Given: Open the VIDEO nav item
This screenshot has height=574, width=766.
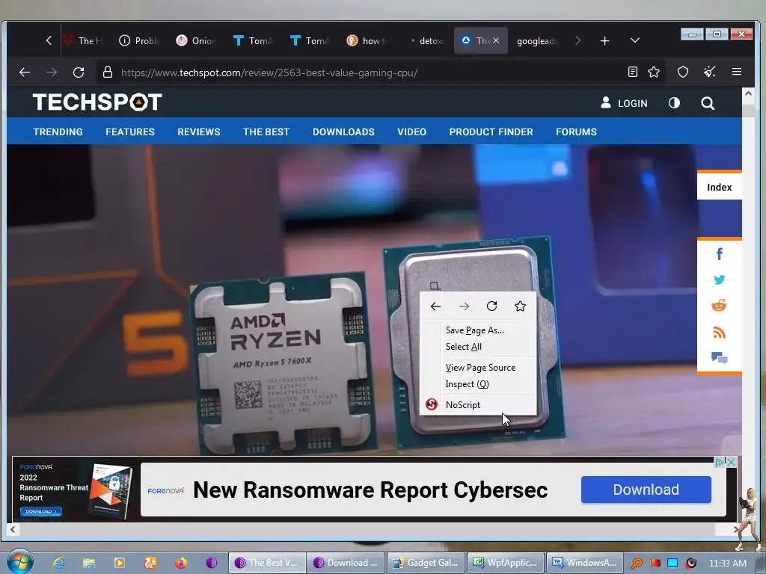Looking at the screenshot, I should point(411,132).
